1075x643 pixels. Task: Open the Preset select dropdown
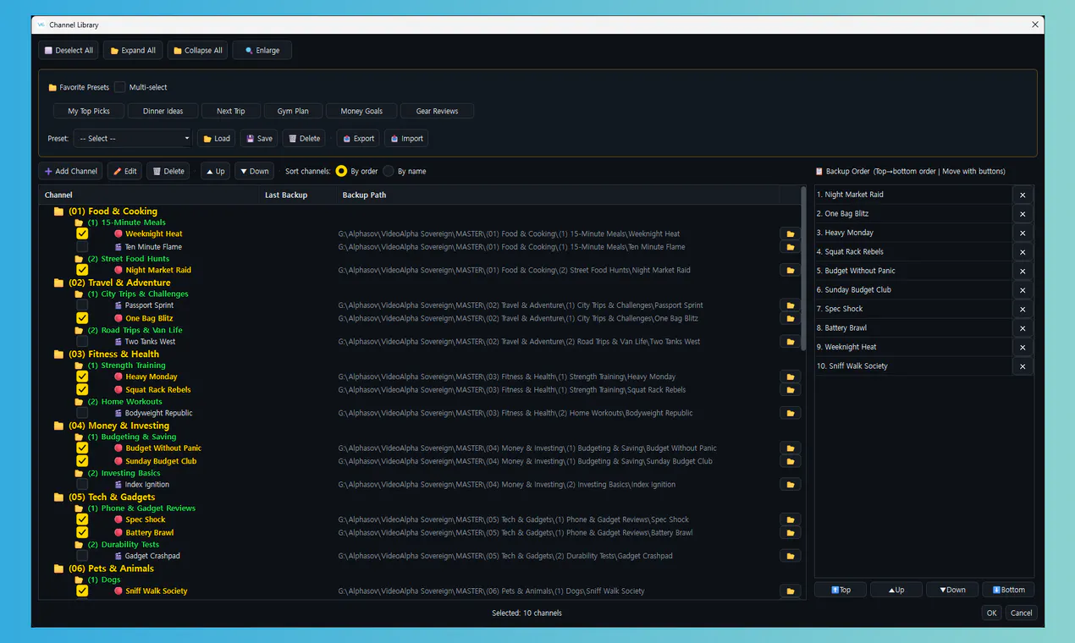(x=133, y=139)
